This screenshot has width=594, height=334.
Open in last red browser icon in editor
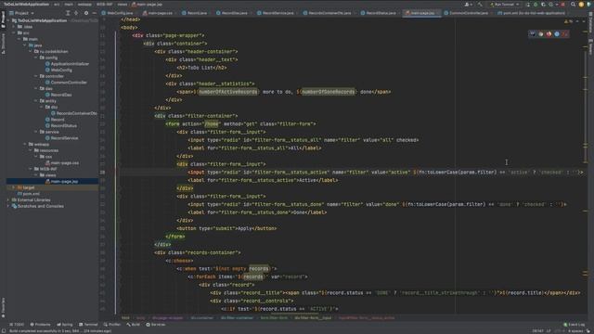pyautogui.click(x=565, y=33)
